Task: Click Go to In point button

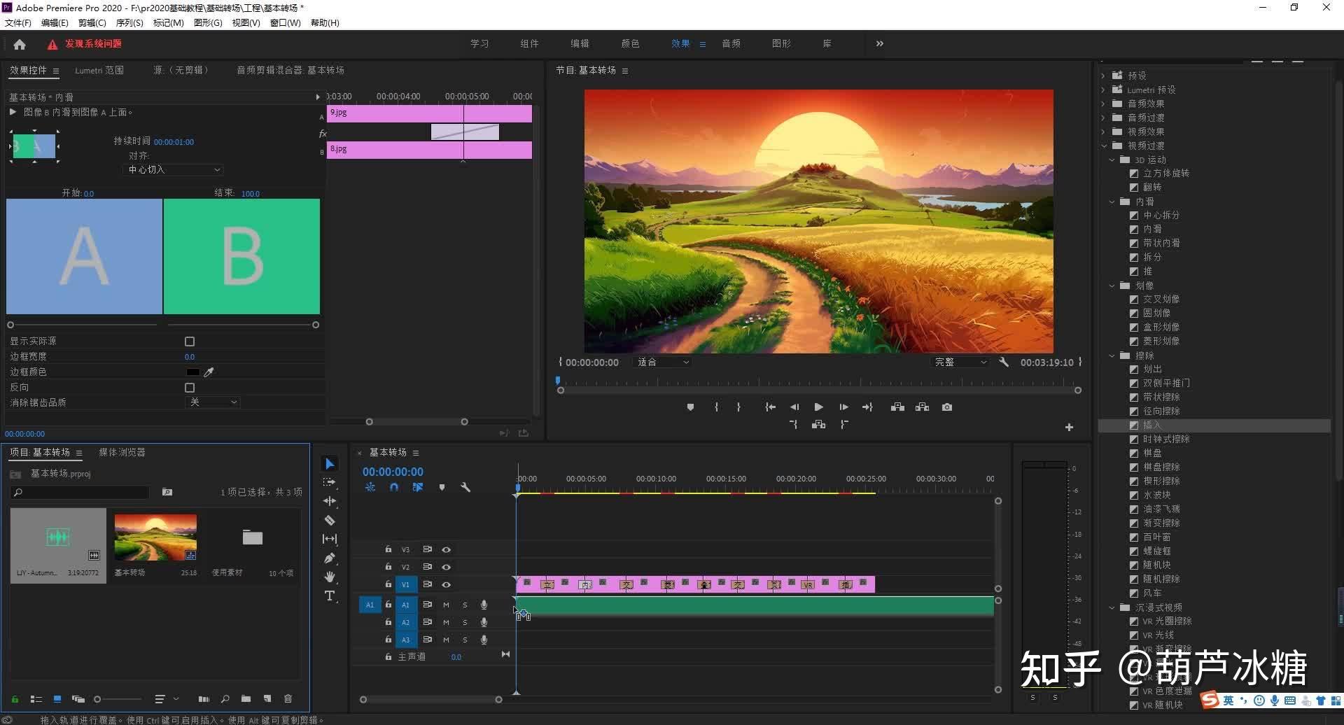Action: click(770, 407)
